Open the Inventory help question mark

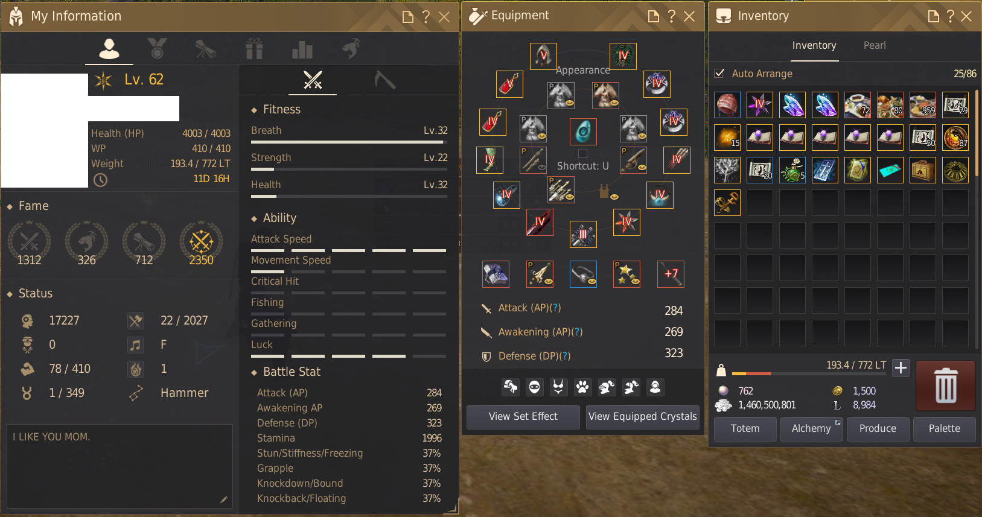(950, 16)
